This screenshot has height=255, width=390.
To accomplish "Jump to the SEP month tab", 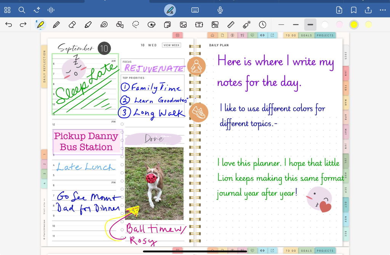I will [x=346, y=190].
